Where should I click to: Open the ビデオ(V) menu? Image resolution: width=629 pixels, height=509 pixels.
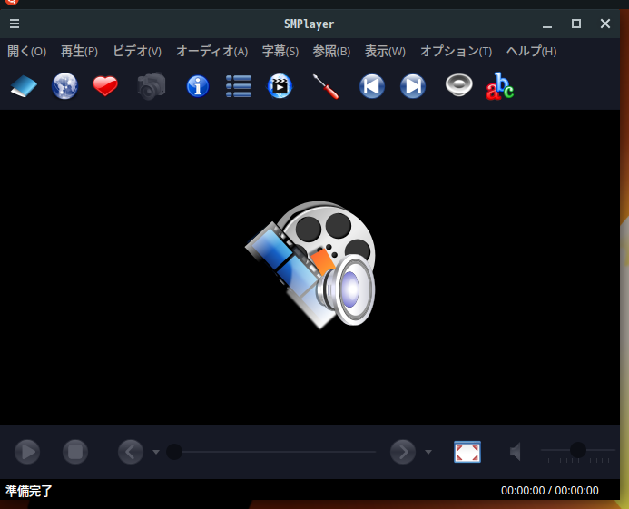click(x=137, y=52)
